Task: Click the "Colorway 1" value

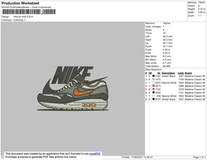Action: point(19,20)
